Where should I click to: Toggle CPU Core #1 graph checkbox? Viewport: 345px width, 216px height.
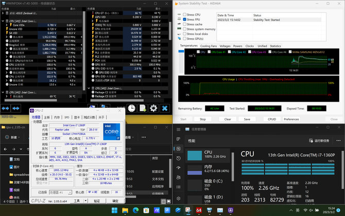pos(209,52)
